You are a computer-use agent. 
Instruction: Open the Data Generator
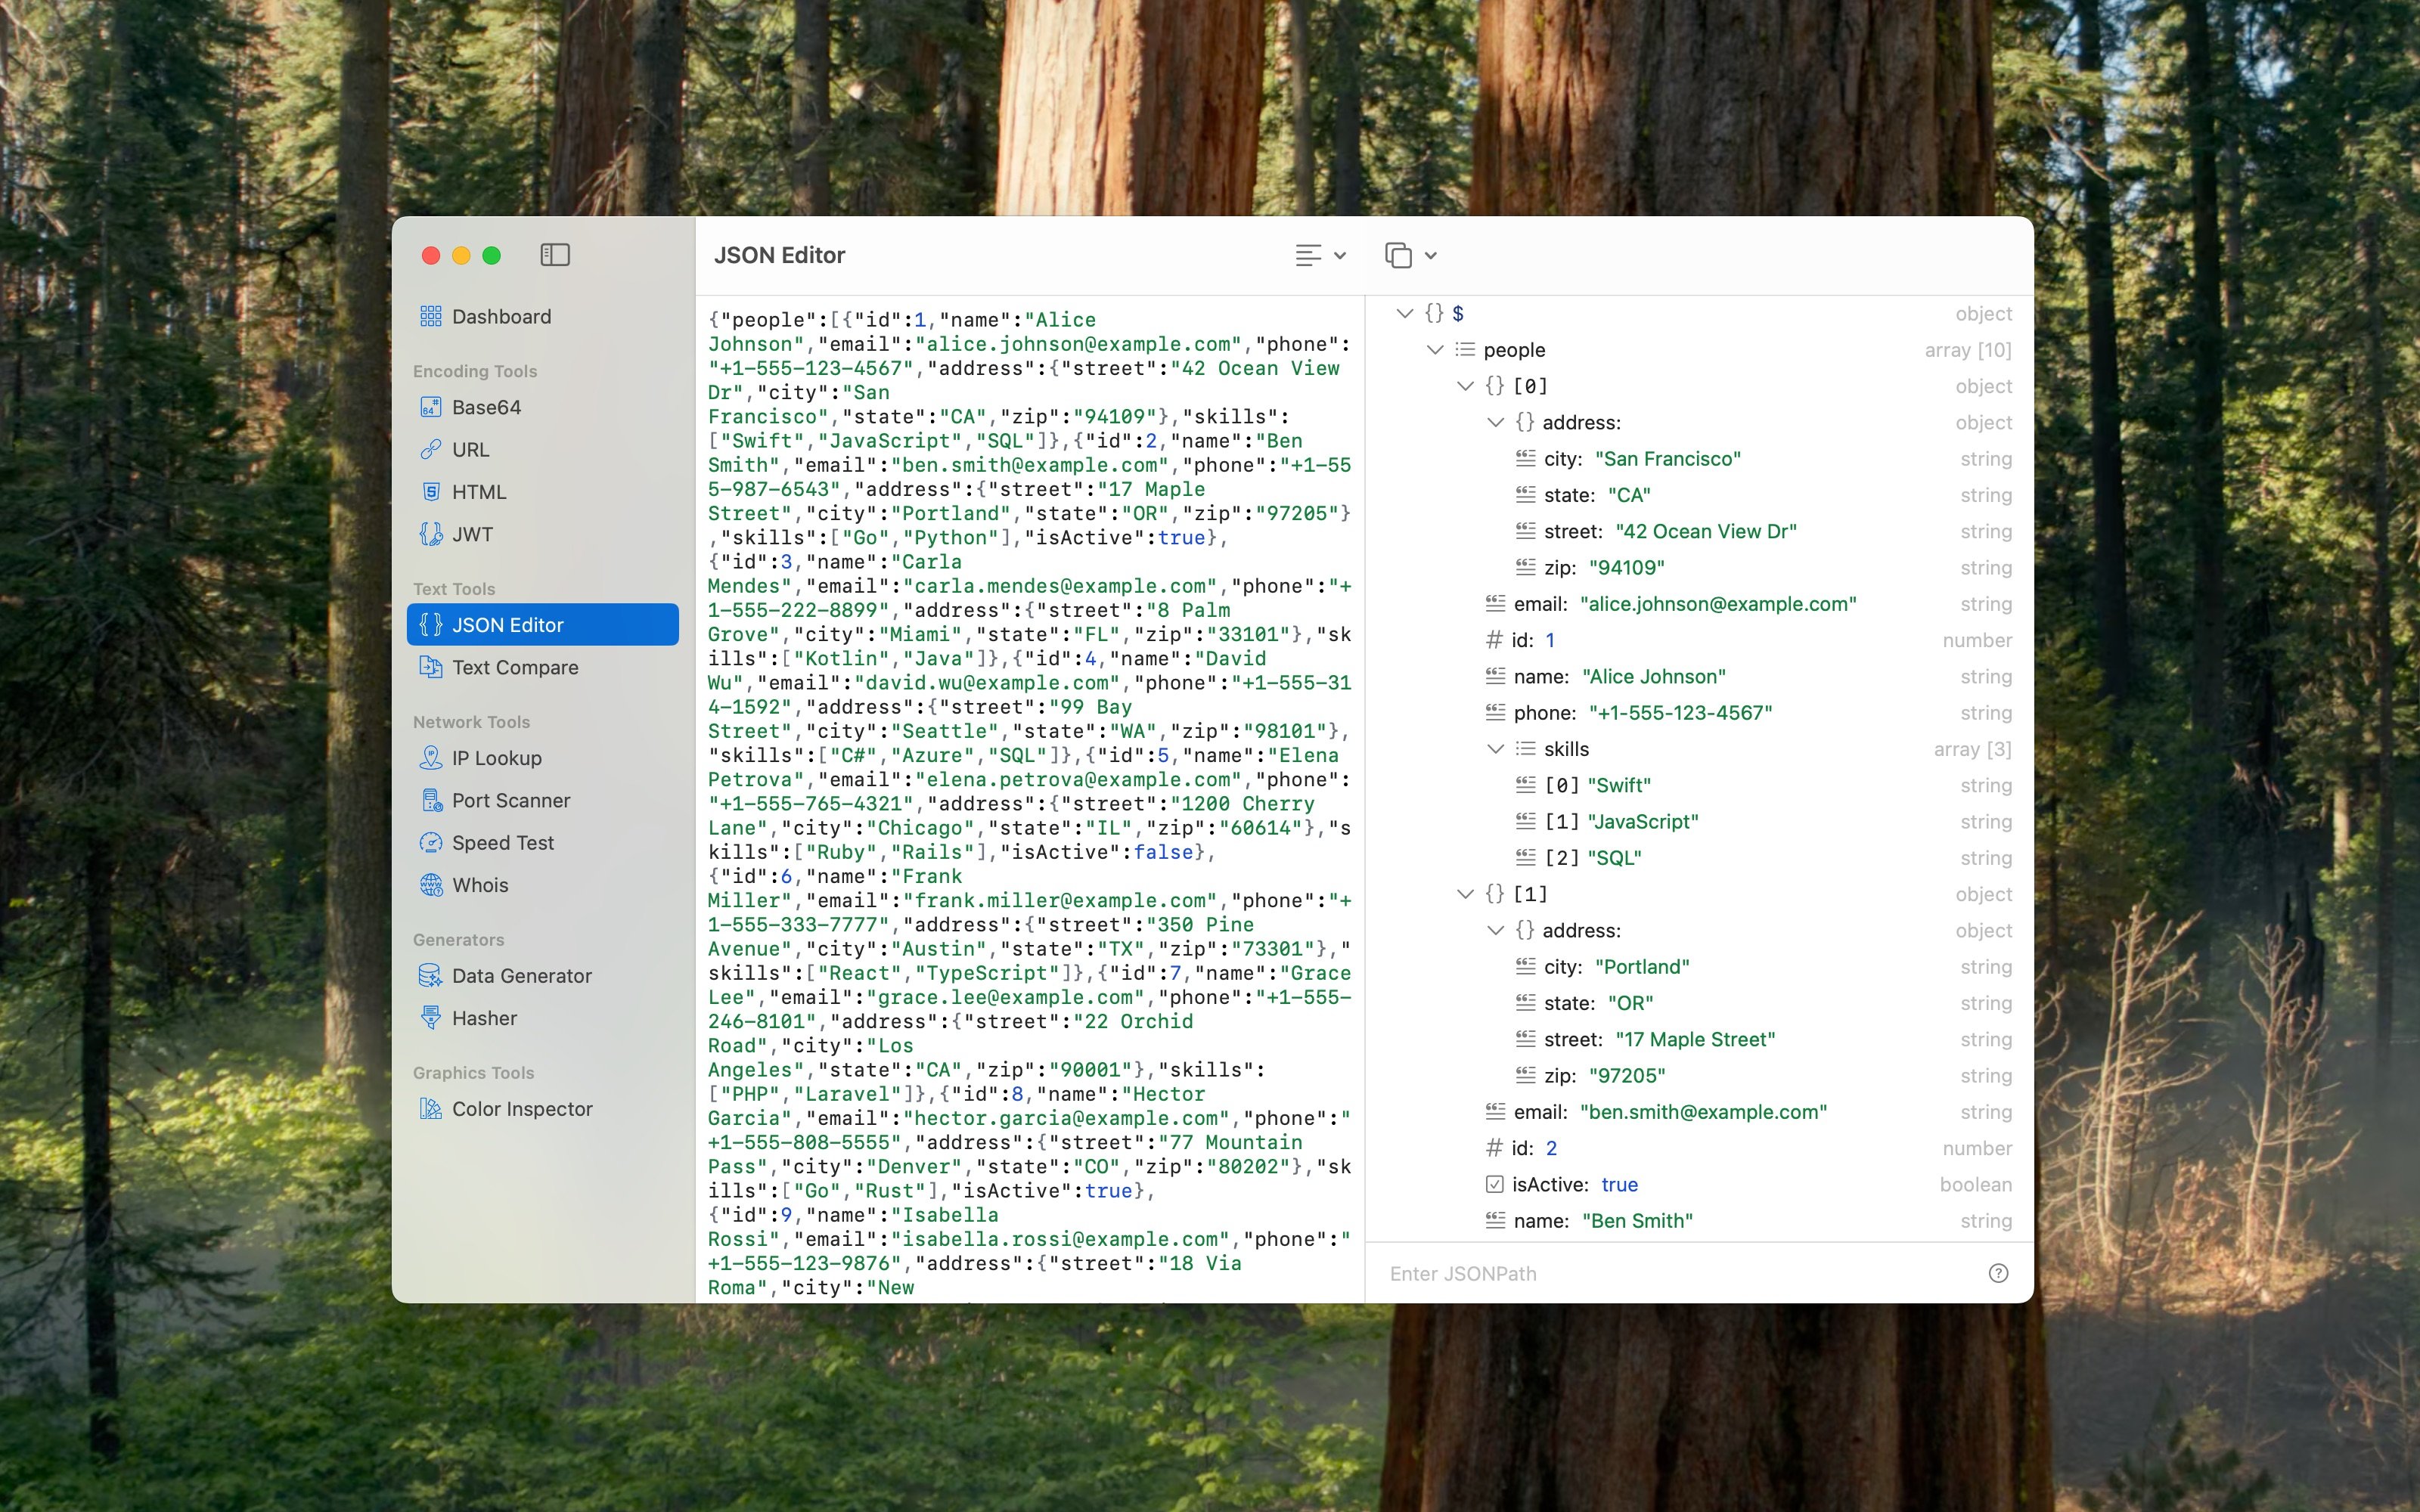[521, 976]
